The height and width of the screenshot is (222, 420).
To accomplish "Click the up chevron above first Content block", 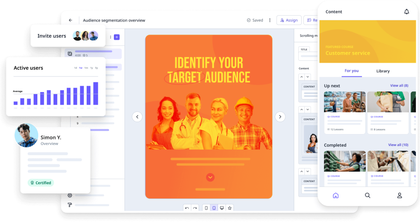I will pyautogui.click(x=302, y=76).
